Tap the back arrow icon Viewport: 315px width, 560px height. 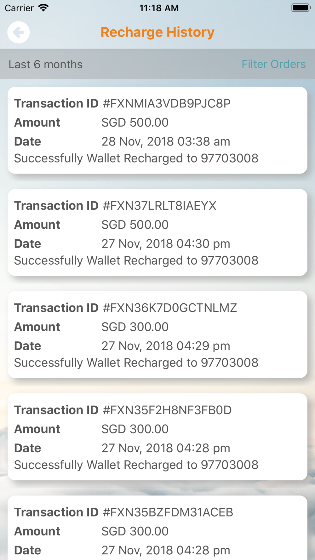pos(19,32)
